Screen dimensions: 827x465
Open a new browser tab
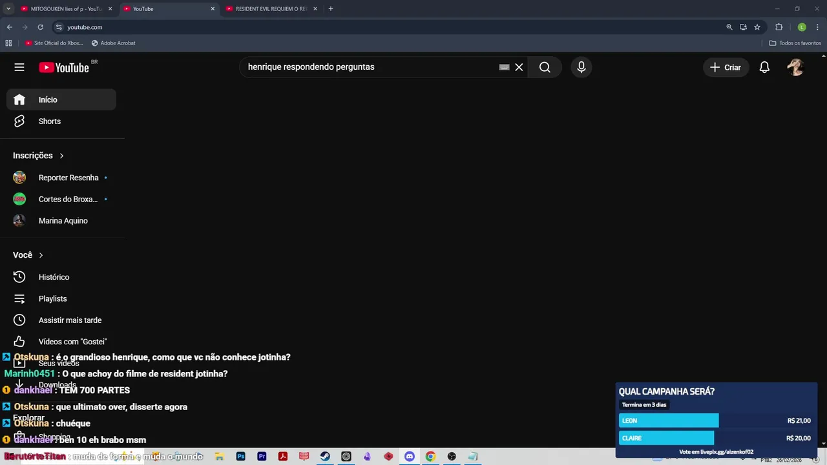click(x=331, y=9)
